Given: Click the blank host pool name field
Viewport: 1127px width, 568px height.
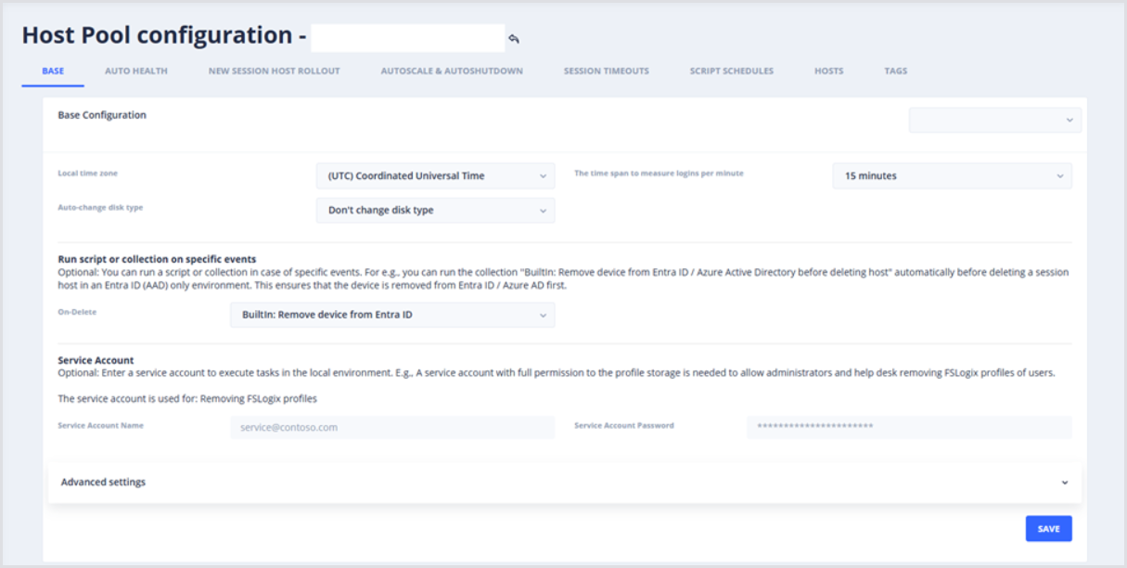Looking at the screenshot, I should [407, 38].
